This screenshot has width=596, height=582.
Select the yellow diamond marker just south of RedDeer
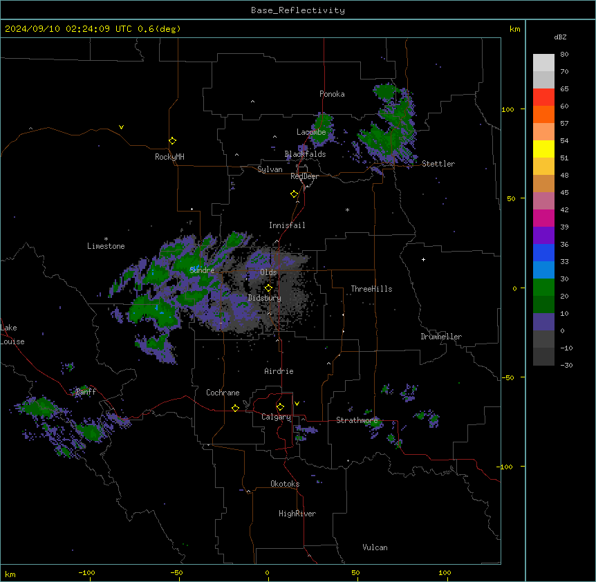(x=295, y=194)
